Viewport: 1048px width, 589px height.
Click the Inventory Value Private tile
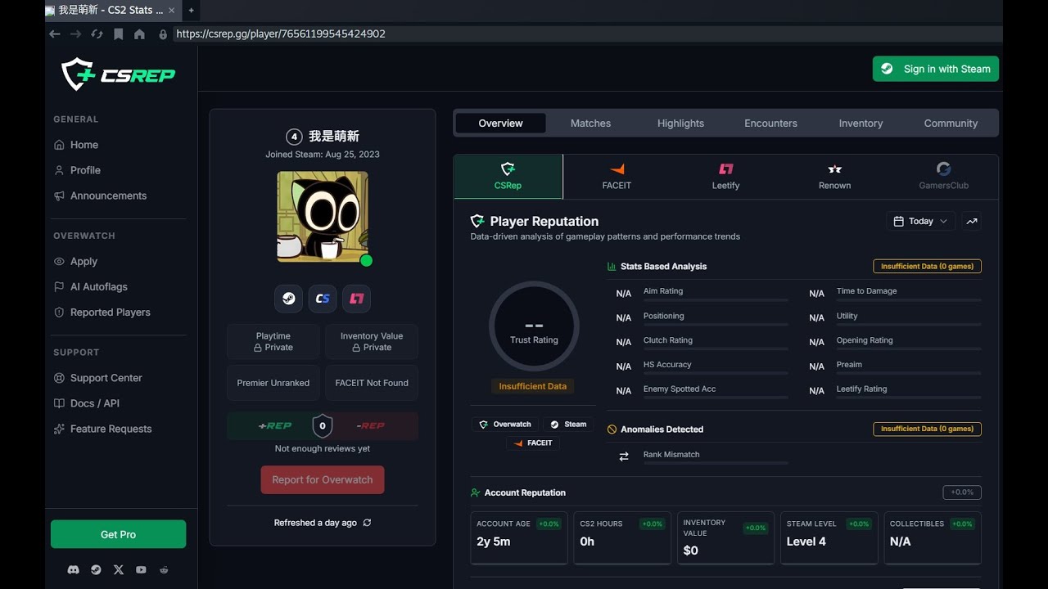(372, 342)
